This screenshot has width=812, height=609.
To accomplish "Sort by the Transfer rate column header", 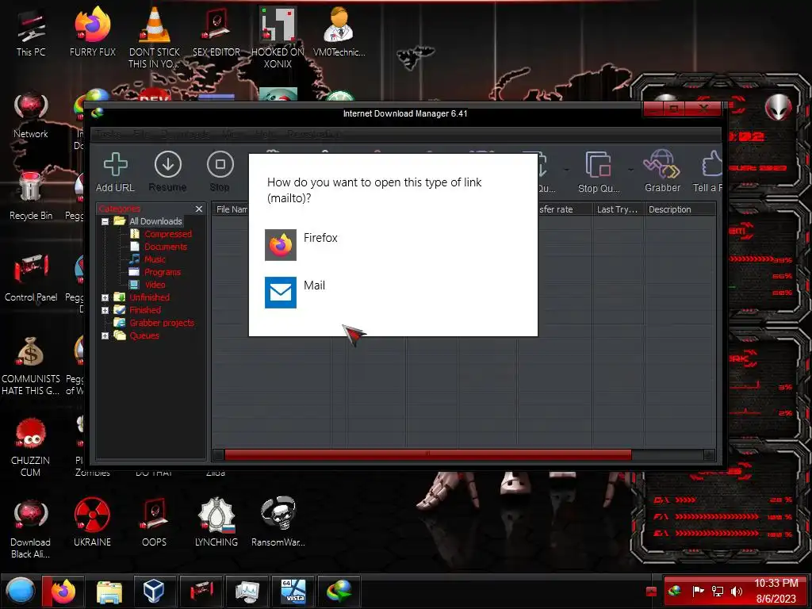I will click(565, 209).
